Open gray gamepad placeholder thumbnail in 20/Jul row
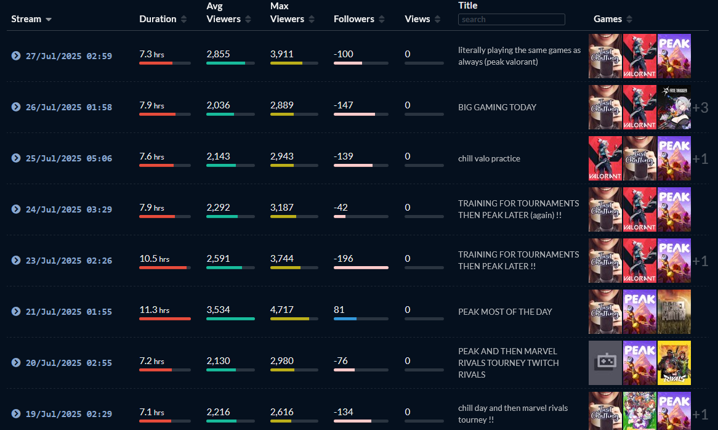This screenshot has height=430, width=718. tap(605, 363)
